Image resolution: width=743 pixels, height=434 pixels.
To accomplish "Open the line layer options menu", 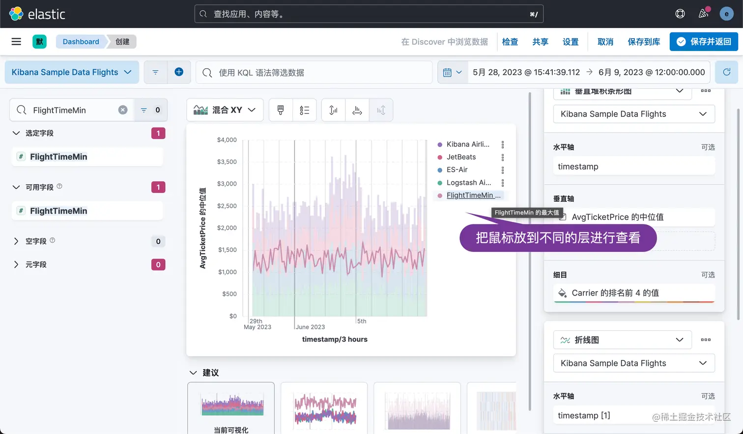I will pyautogui.click(x=706, y=340).
